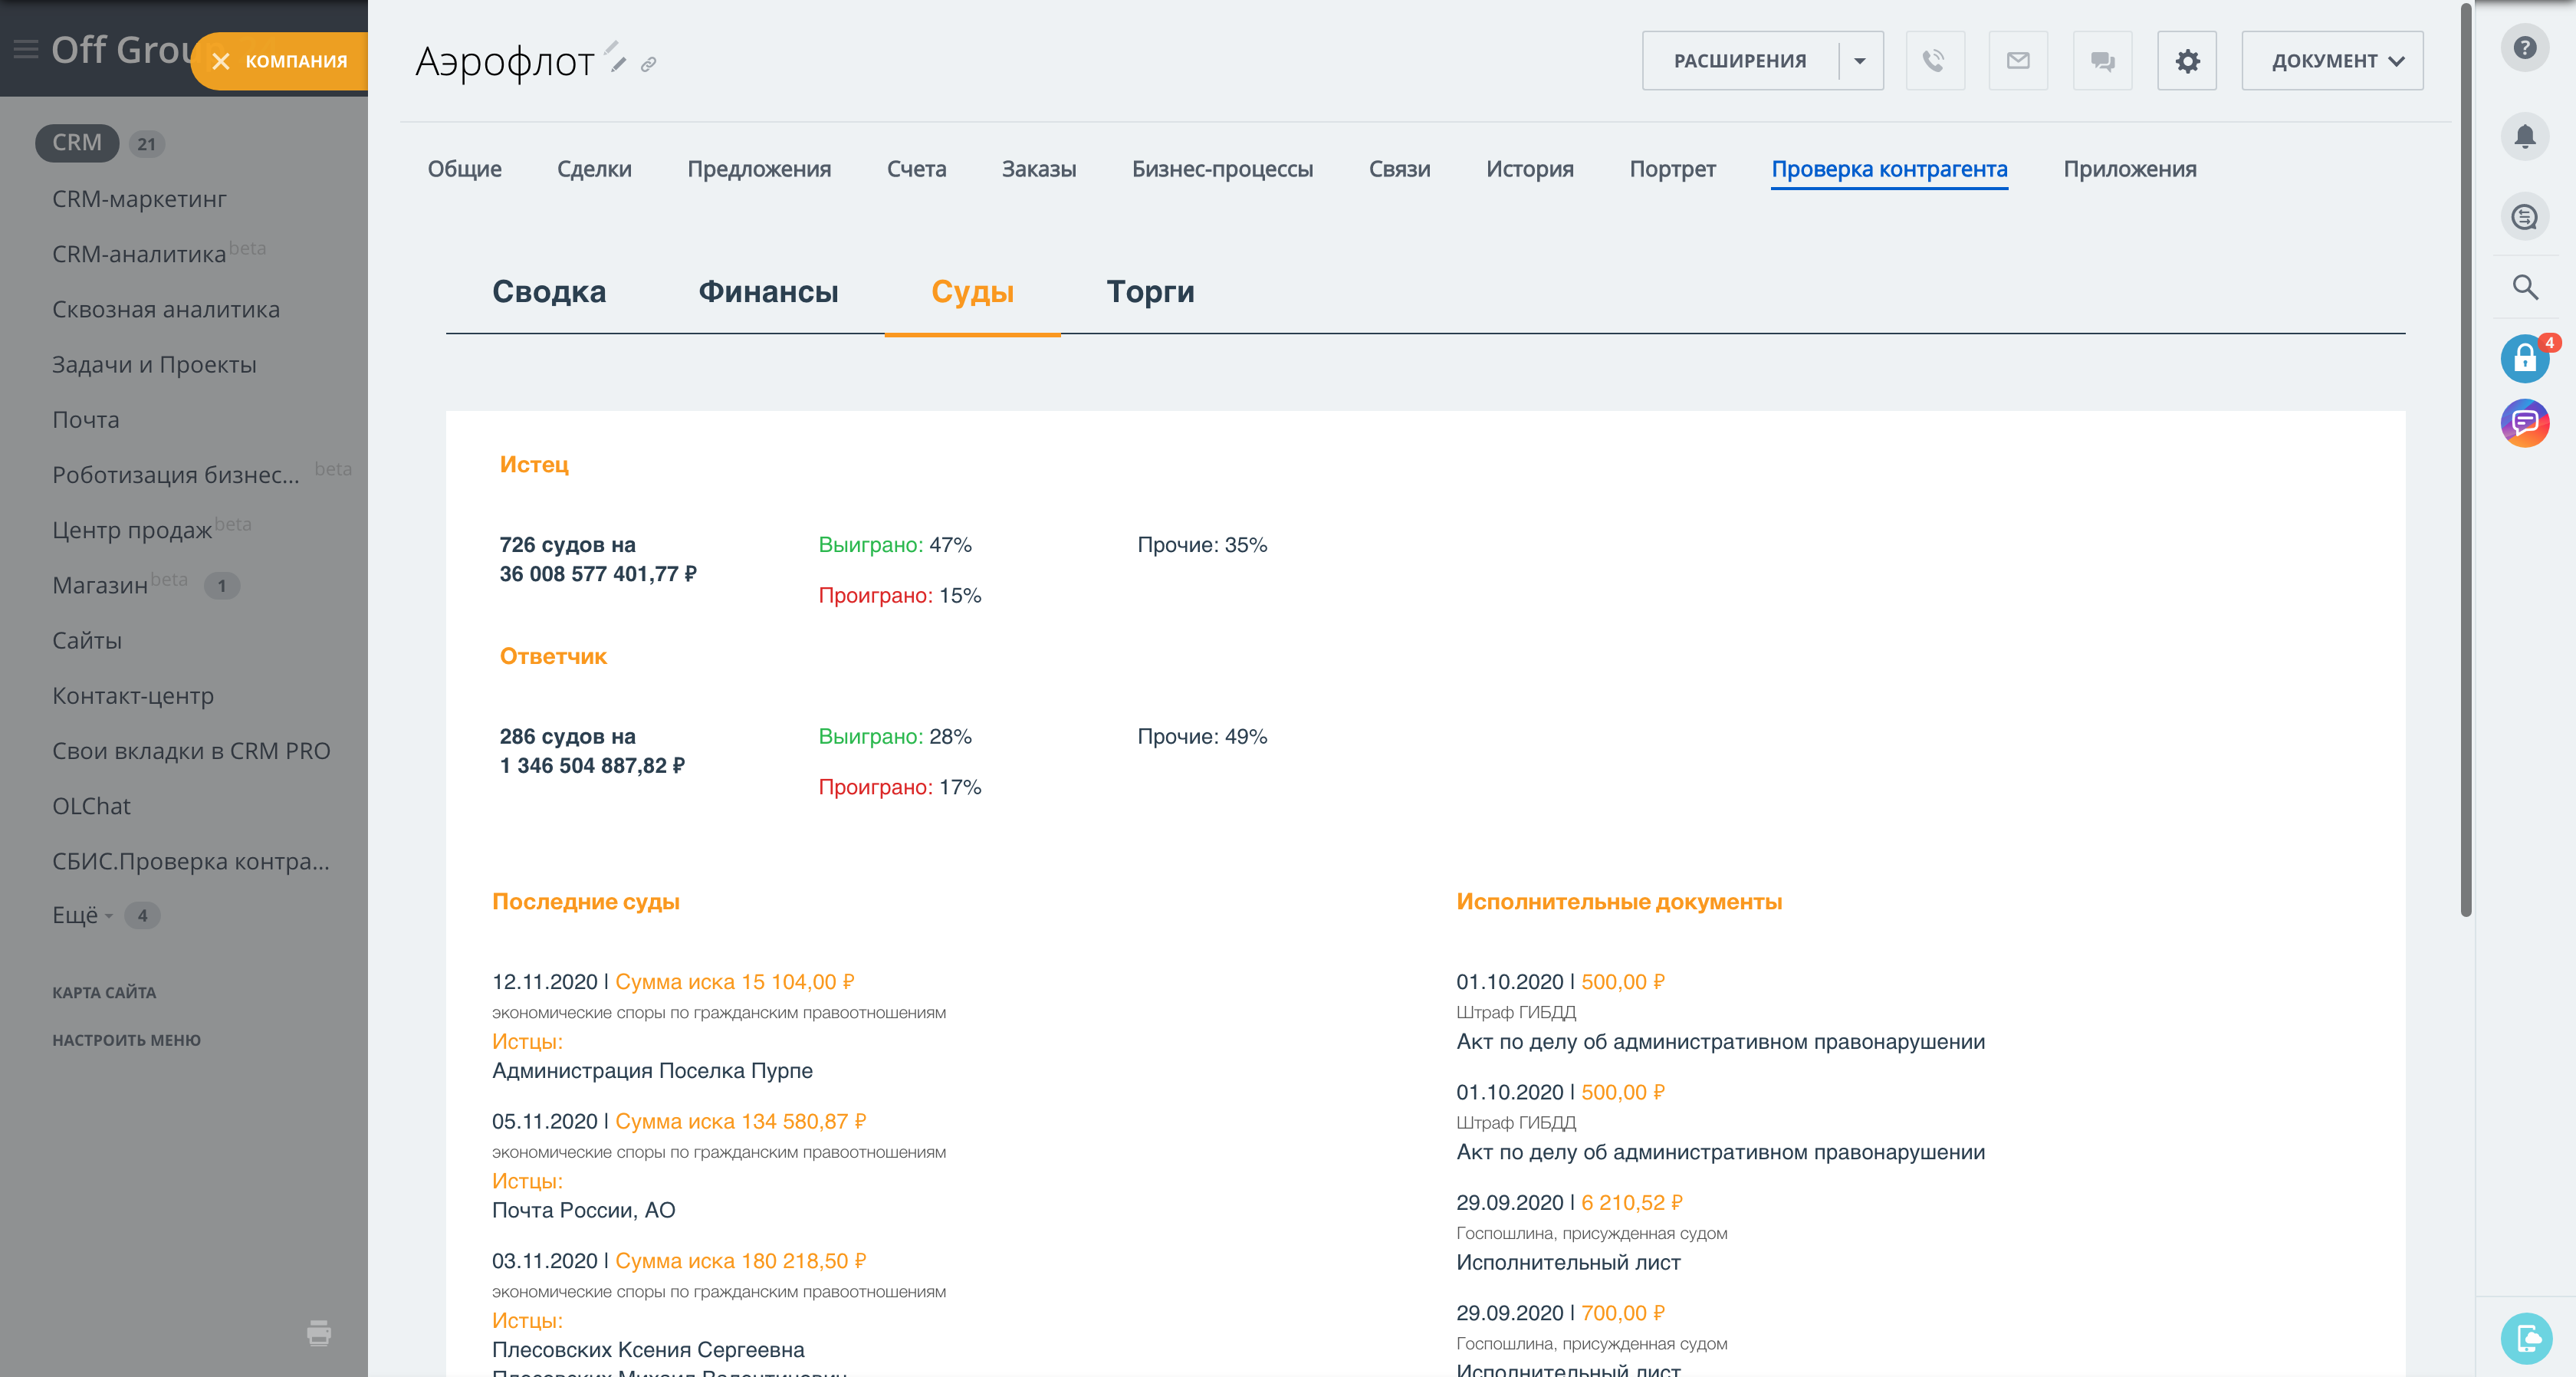Copy link via chain icon near title
Screen dimensions: 2576x1377
649,65
